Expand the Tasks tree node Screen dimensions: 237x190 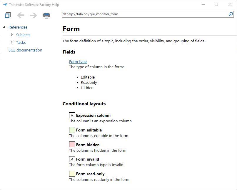(12, 42)
